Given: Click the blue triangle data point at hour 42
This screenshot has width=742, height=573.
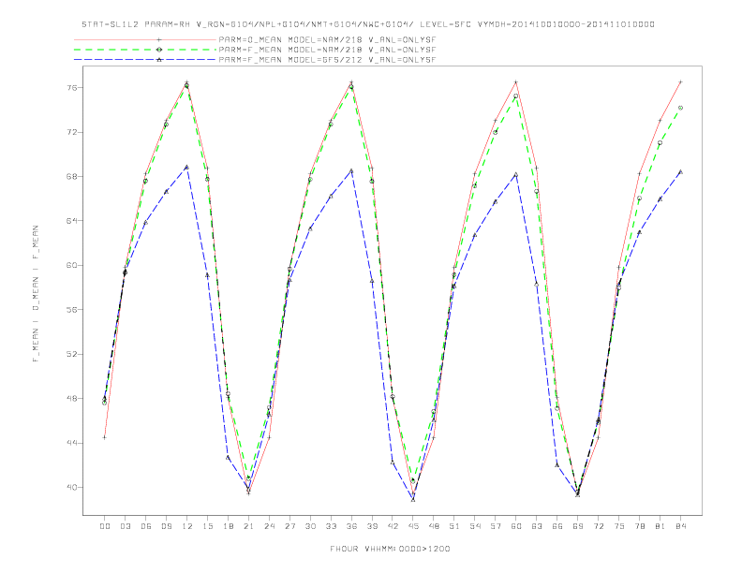Looking at the screenshot, I should pyautogui.click(x=393, y=462).
